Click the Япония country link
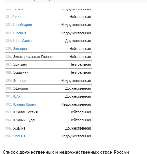147x154 pixels. click(x=19, y=136)
